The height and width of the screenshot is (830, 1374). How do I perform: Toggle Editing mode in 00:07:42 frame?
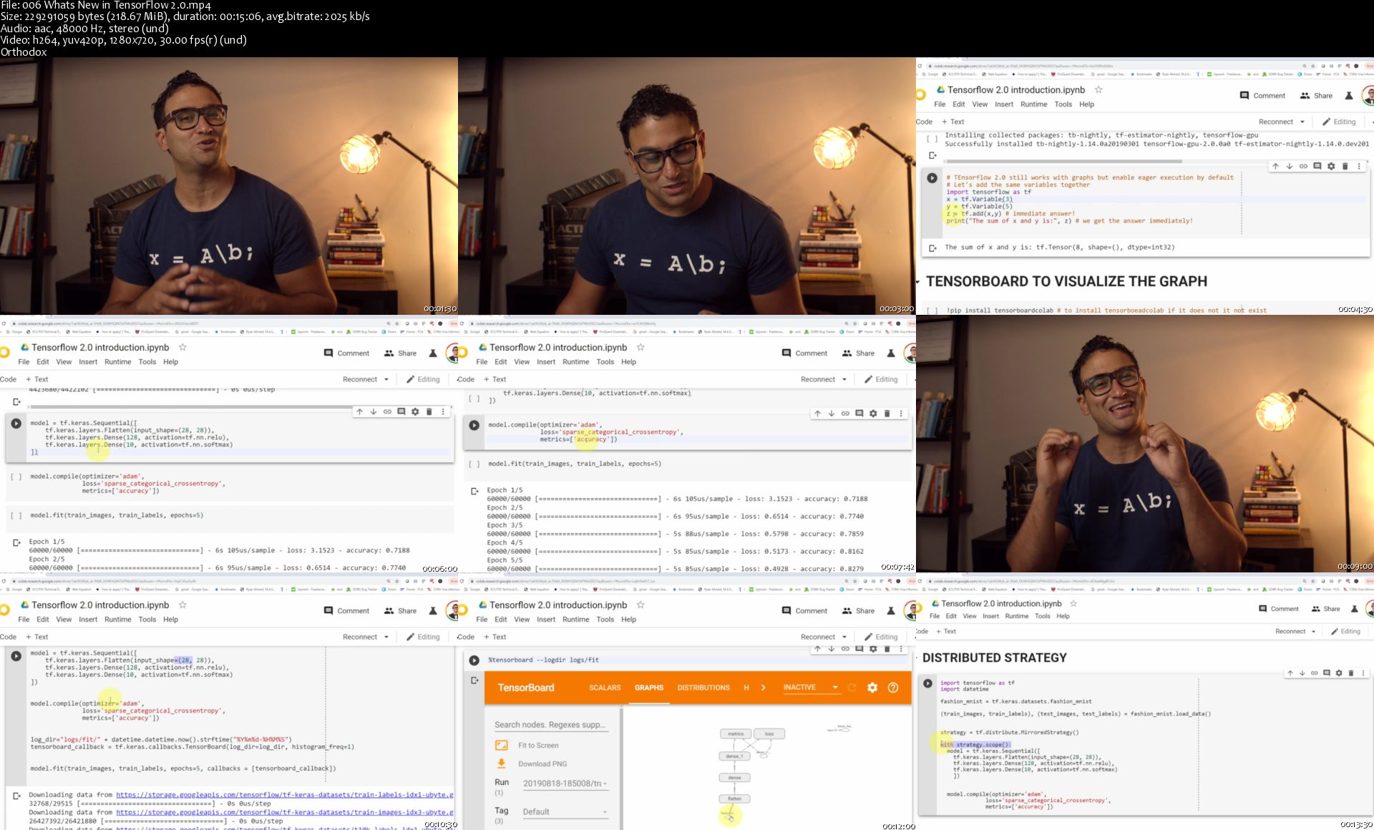point(881,379)
